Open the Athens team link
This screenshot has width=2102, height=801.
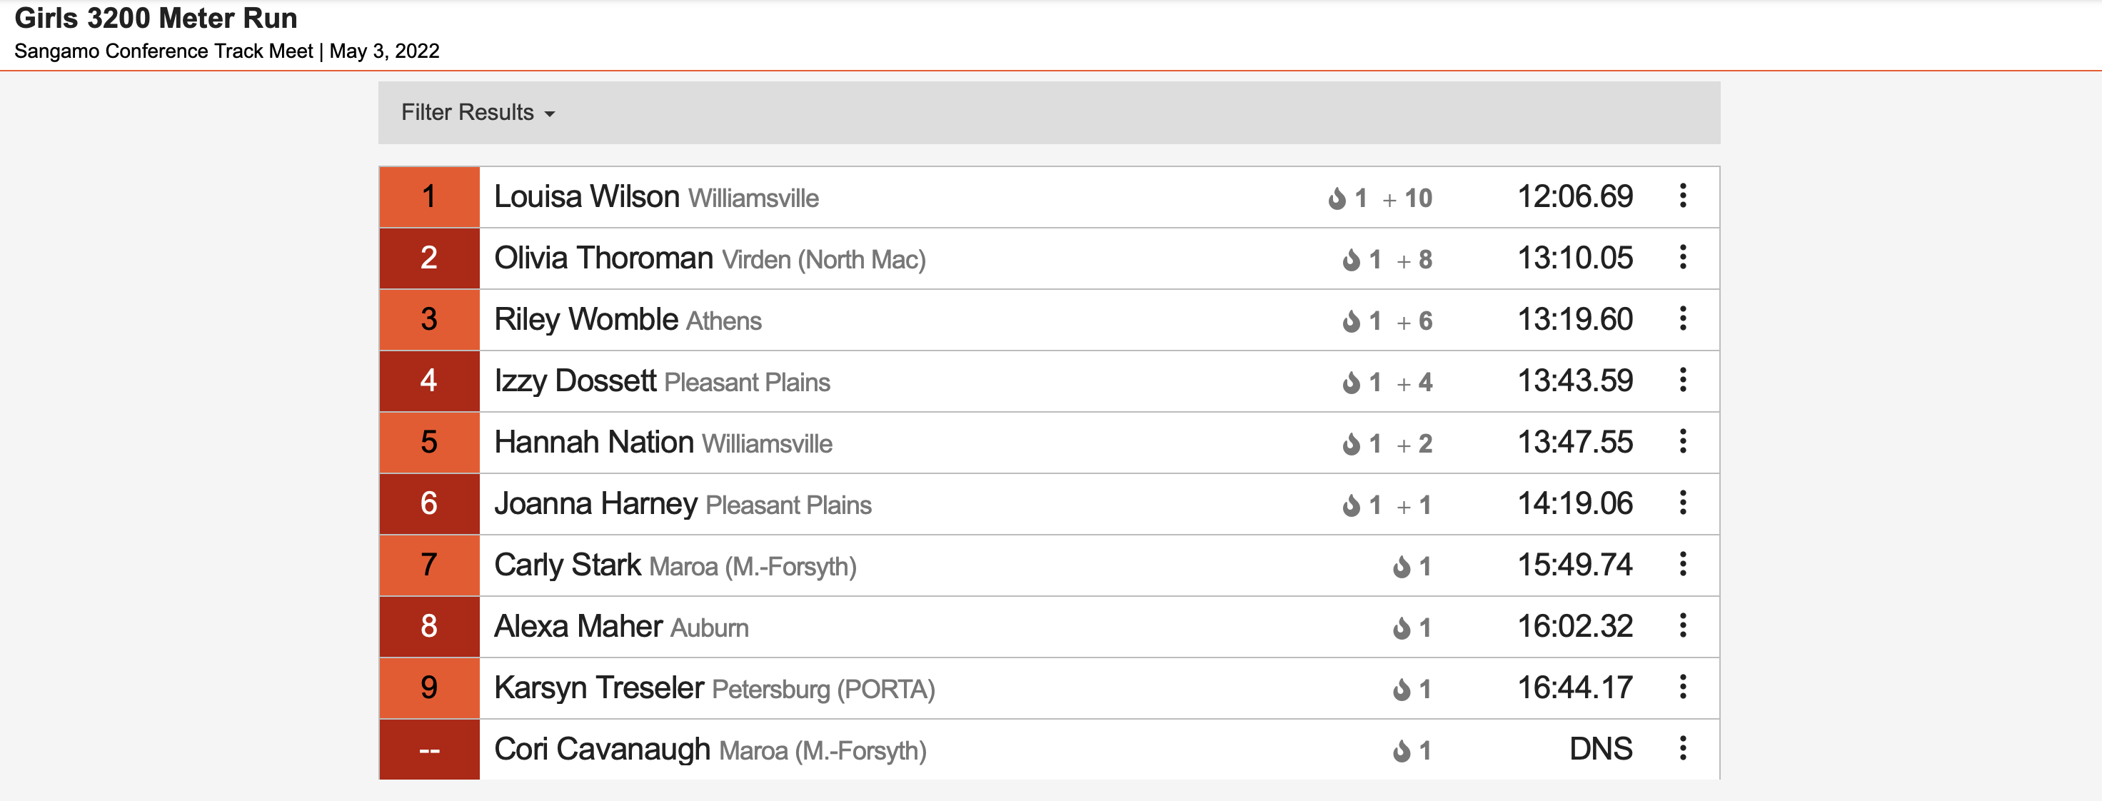(x=724, y=321)
